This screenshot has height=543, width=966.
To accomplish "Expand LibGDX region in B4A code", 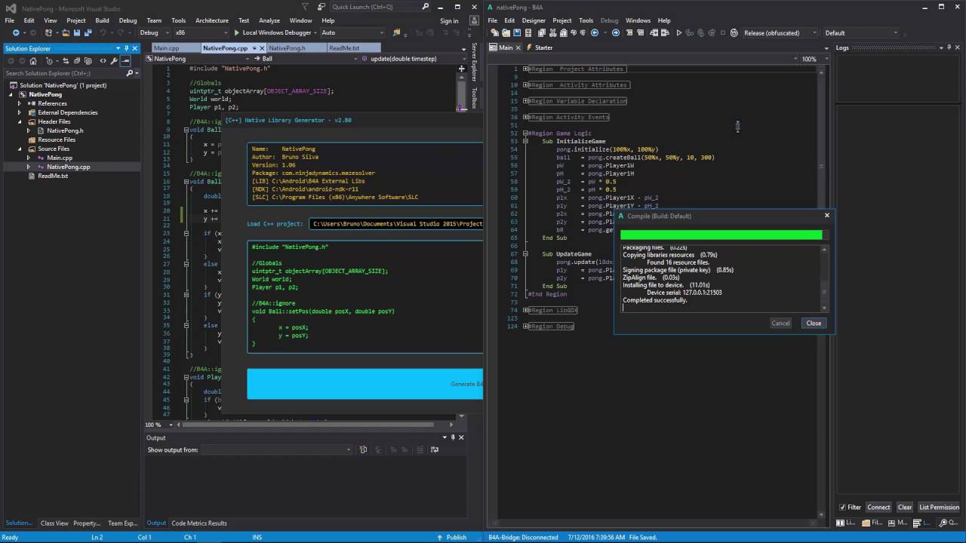I will 526,310.
